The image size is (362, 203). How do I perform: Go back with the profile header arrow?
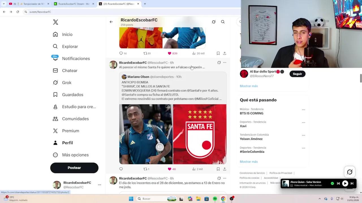(111, 22)
